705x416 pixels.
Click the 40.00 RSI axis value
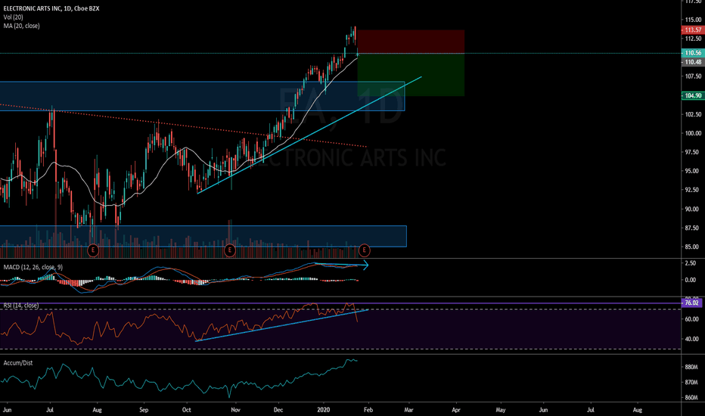[691, 339]
